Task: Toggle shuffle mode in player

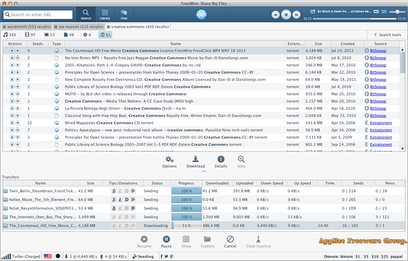Action: click(384, 12)
